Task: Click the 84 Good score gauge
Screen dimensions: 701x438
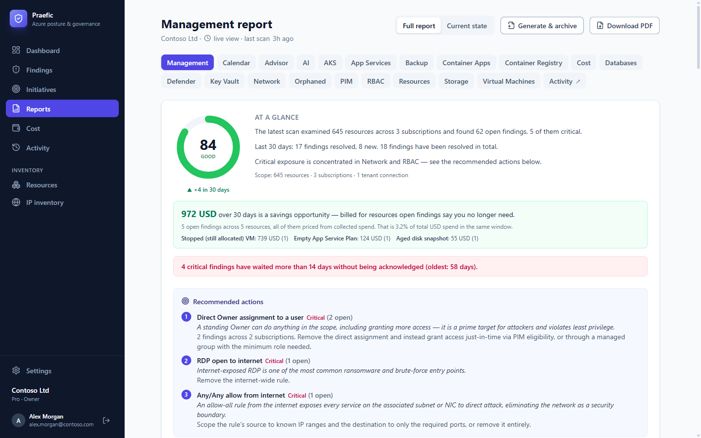Action: (x=208, y=147)
